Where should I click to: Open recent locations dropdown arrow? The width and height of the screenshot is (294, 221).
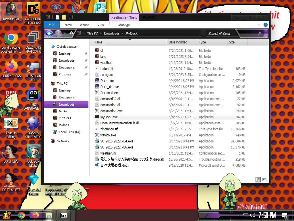coord(65,33)
